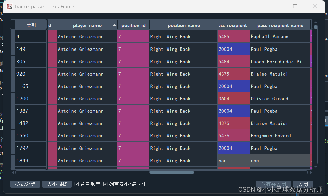Click the recipient id cell 5484

coord(234,61)
